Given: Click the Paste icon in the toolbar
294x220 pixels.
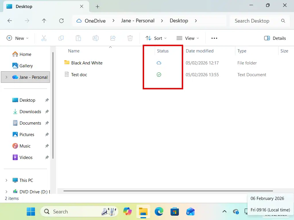Looking at the screenshot, I should coord(78,38).
